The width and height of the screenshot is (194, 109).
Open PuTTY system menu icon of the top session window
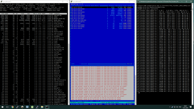[1, 1]
